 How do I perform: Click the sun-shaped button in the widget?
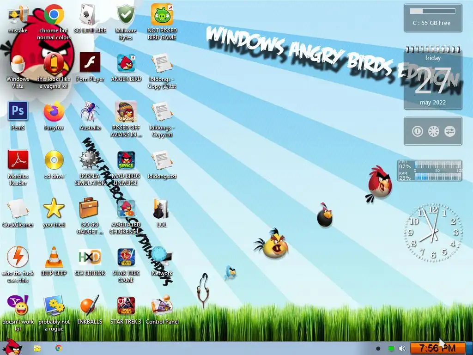click(x=433, y=131)
